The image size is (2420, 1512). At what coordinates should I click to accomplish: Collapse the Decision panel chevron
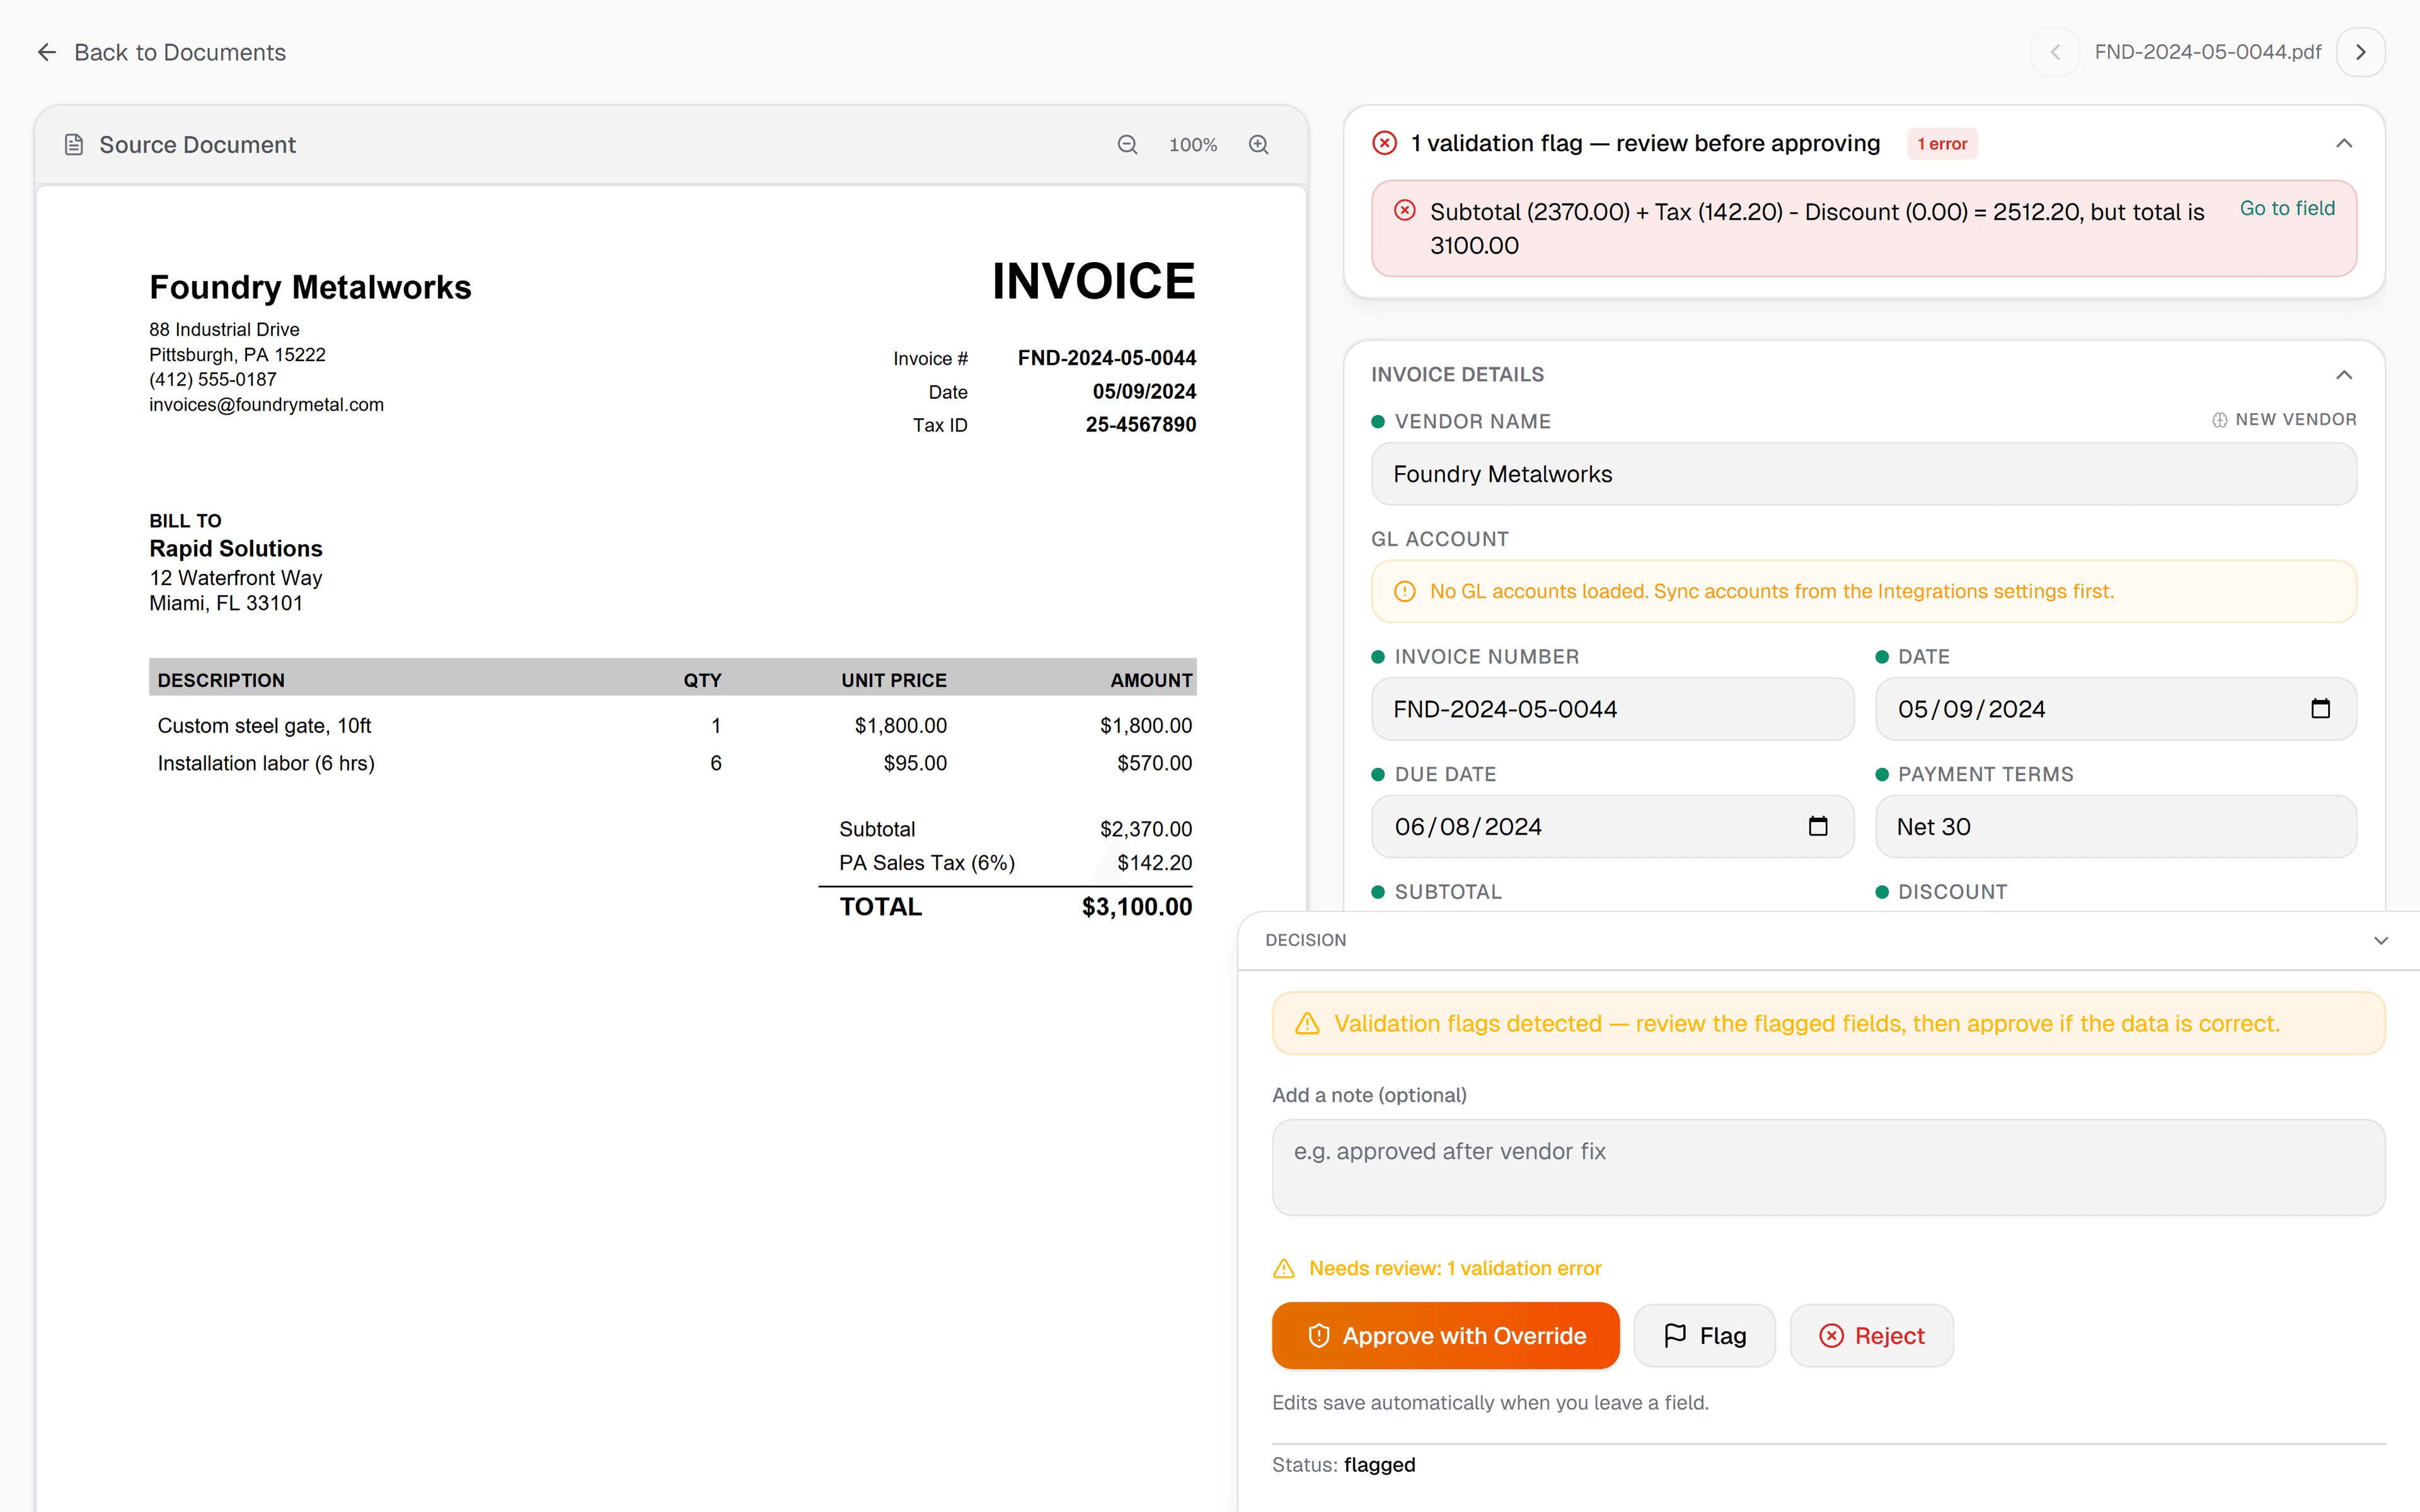2380,940
